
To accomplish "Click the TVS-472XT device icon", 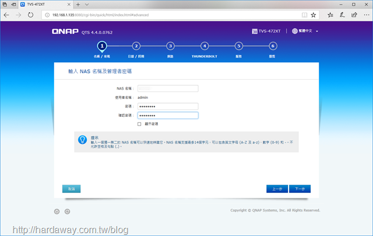I will tap(255, 31).
